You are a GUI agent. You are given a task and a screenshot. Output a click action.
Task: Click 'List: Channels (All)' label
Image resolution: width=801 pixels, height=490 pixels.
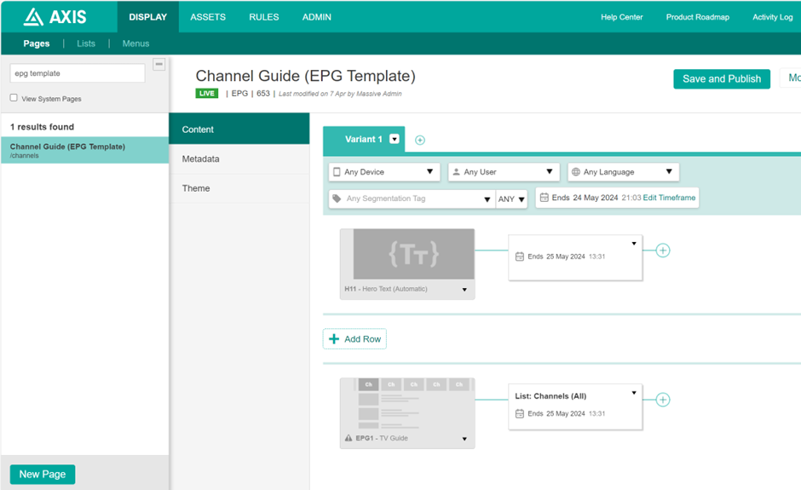coord(550,396)
